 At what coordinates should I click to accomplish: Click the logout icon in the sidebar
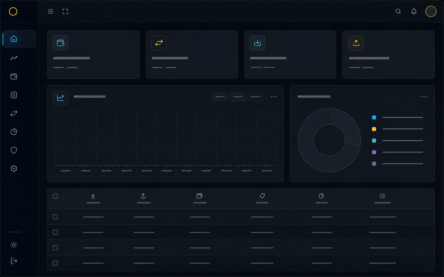(x=14, y=261)
